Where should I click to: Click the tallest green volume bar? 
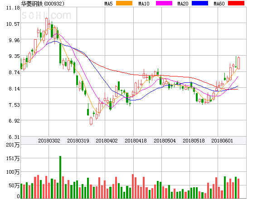point(60,177)
